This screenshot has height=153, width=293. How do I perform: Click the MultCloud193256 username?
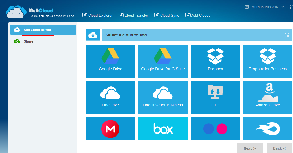click(265, 7)
